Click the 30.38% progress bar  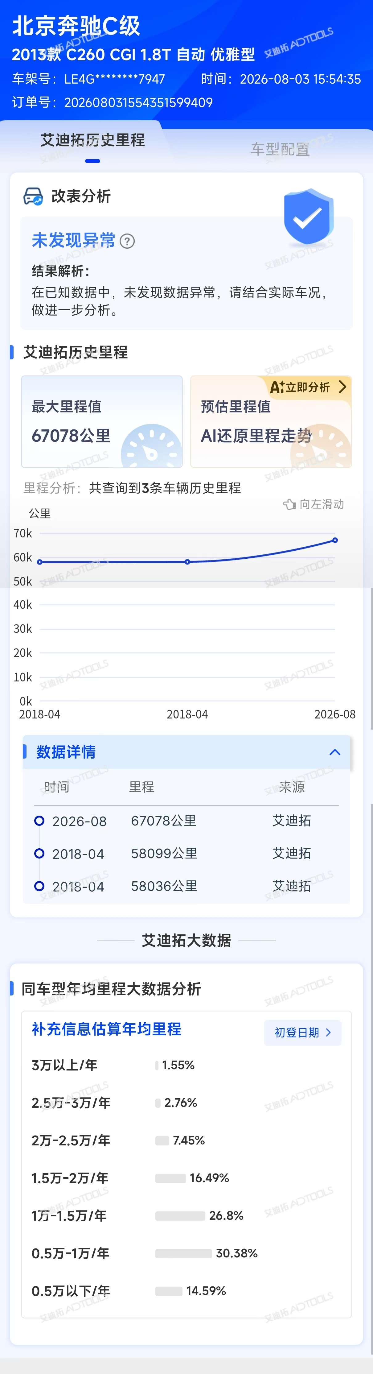[183, 1253]
